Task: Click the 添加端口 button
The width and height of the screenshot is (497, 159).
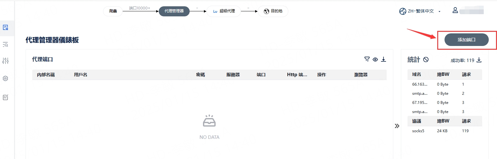Action: coord(466,40)
